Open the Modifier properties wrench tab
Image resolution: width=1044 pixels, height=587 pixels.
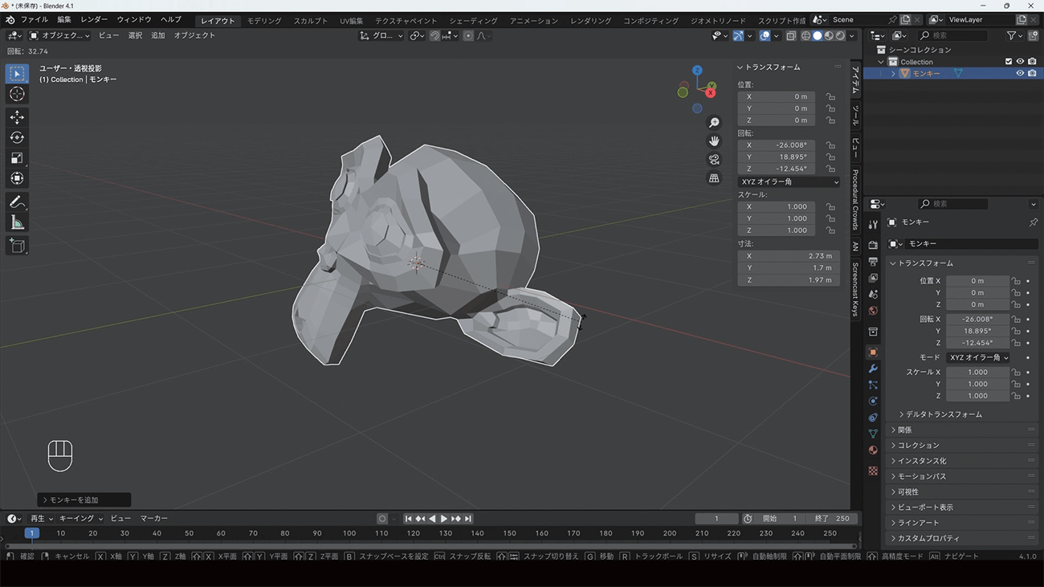[873, 369]
